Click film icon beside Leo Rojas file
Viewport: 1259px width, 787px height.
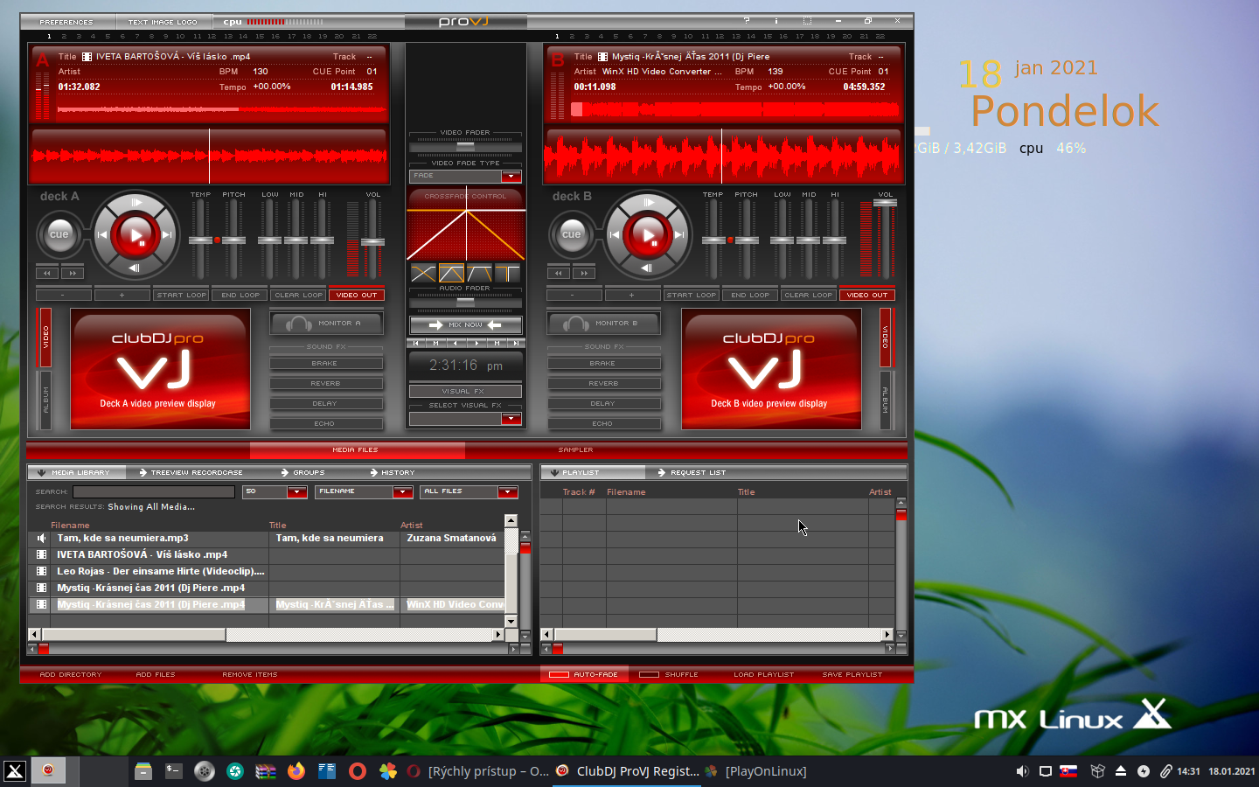pyautogui.click(x=41, y=571)
